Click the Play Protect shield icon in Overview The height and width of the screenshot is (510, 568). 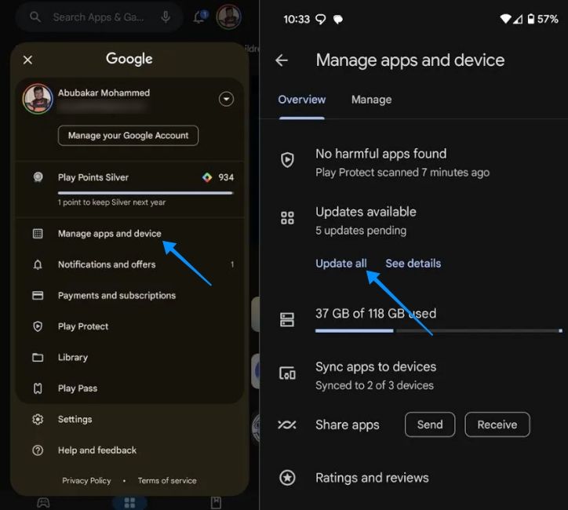click(x=288, y=160)
